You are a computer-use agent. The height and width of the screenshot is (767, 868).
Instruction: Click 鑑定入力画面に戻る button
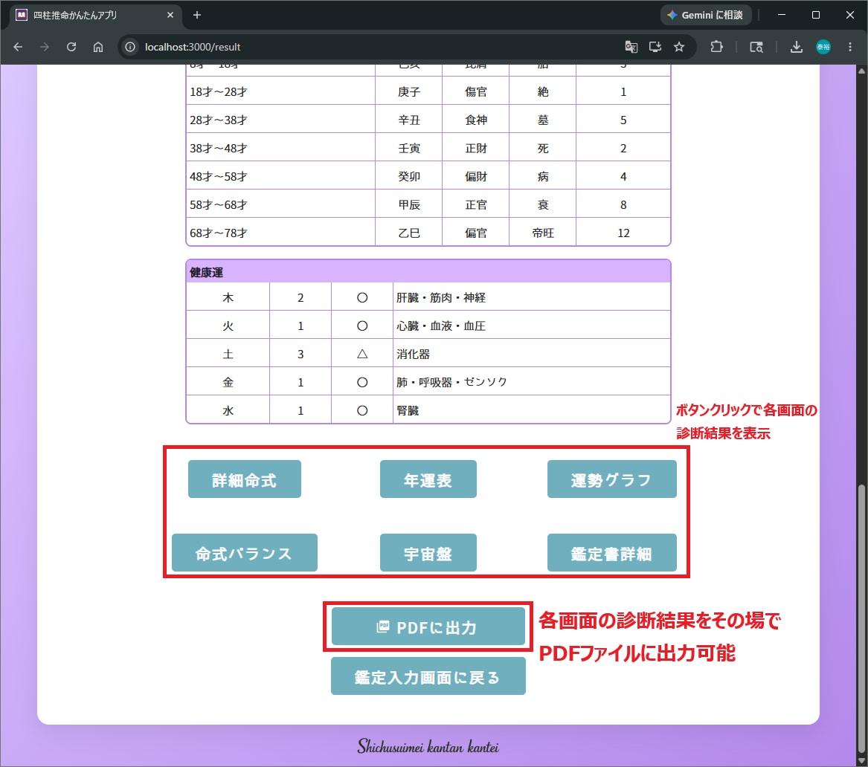coord(428,676)
